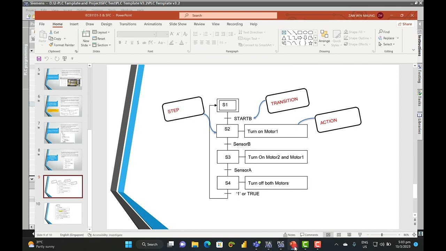446x251 pixels.
Task: Open the font name combo box
Action: coord(136,34)
